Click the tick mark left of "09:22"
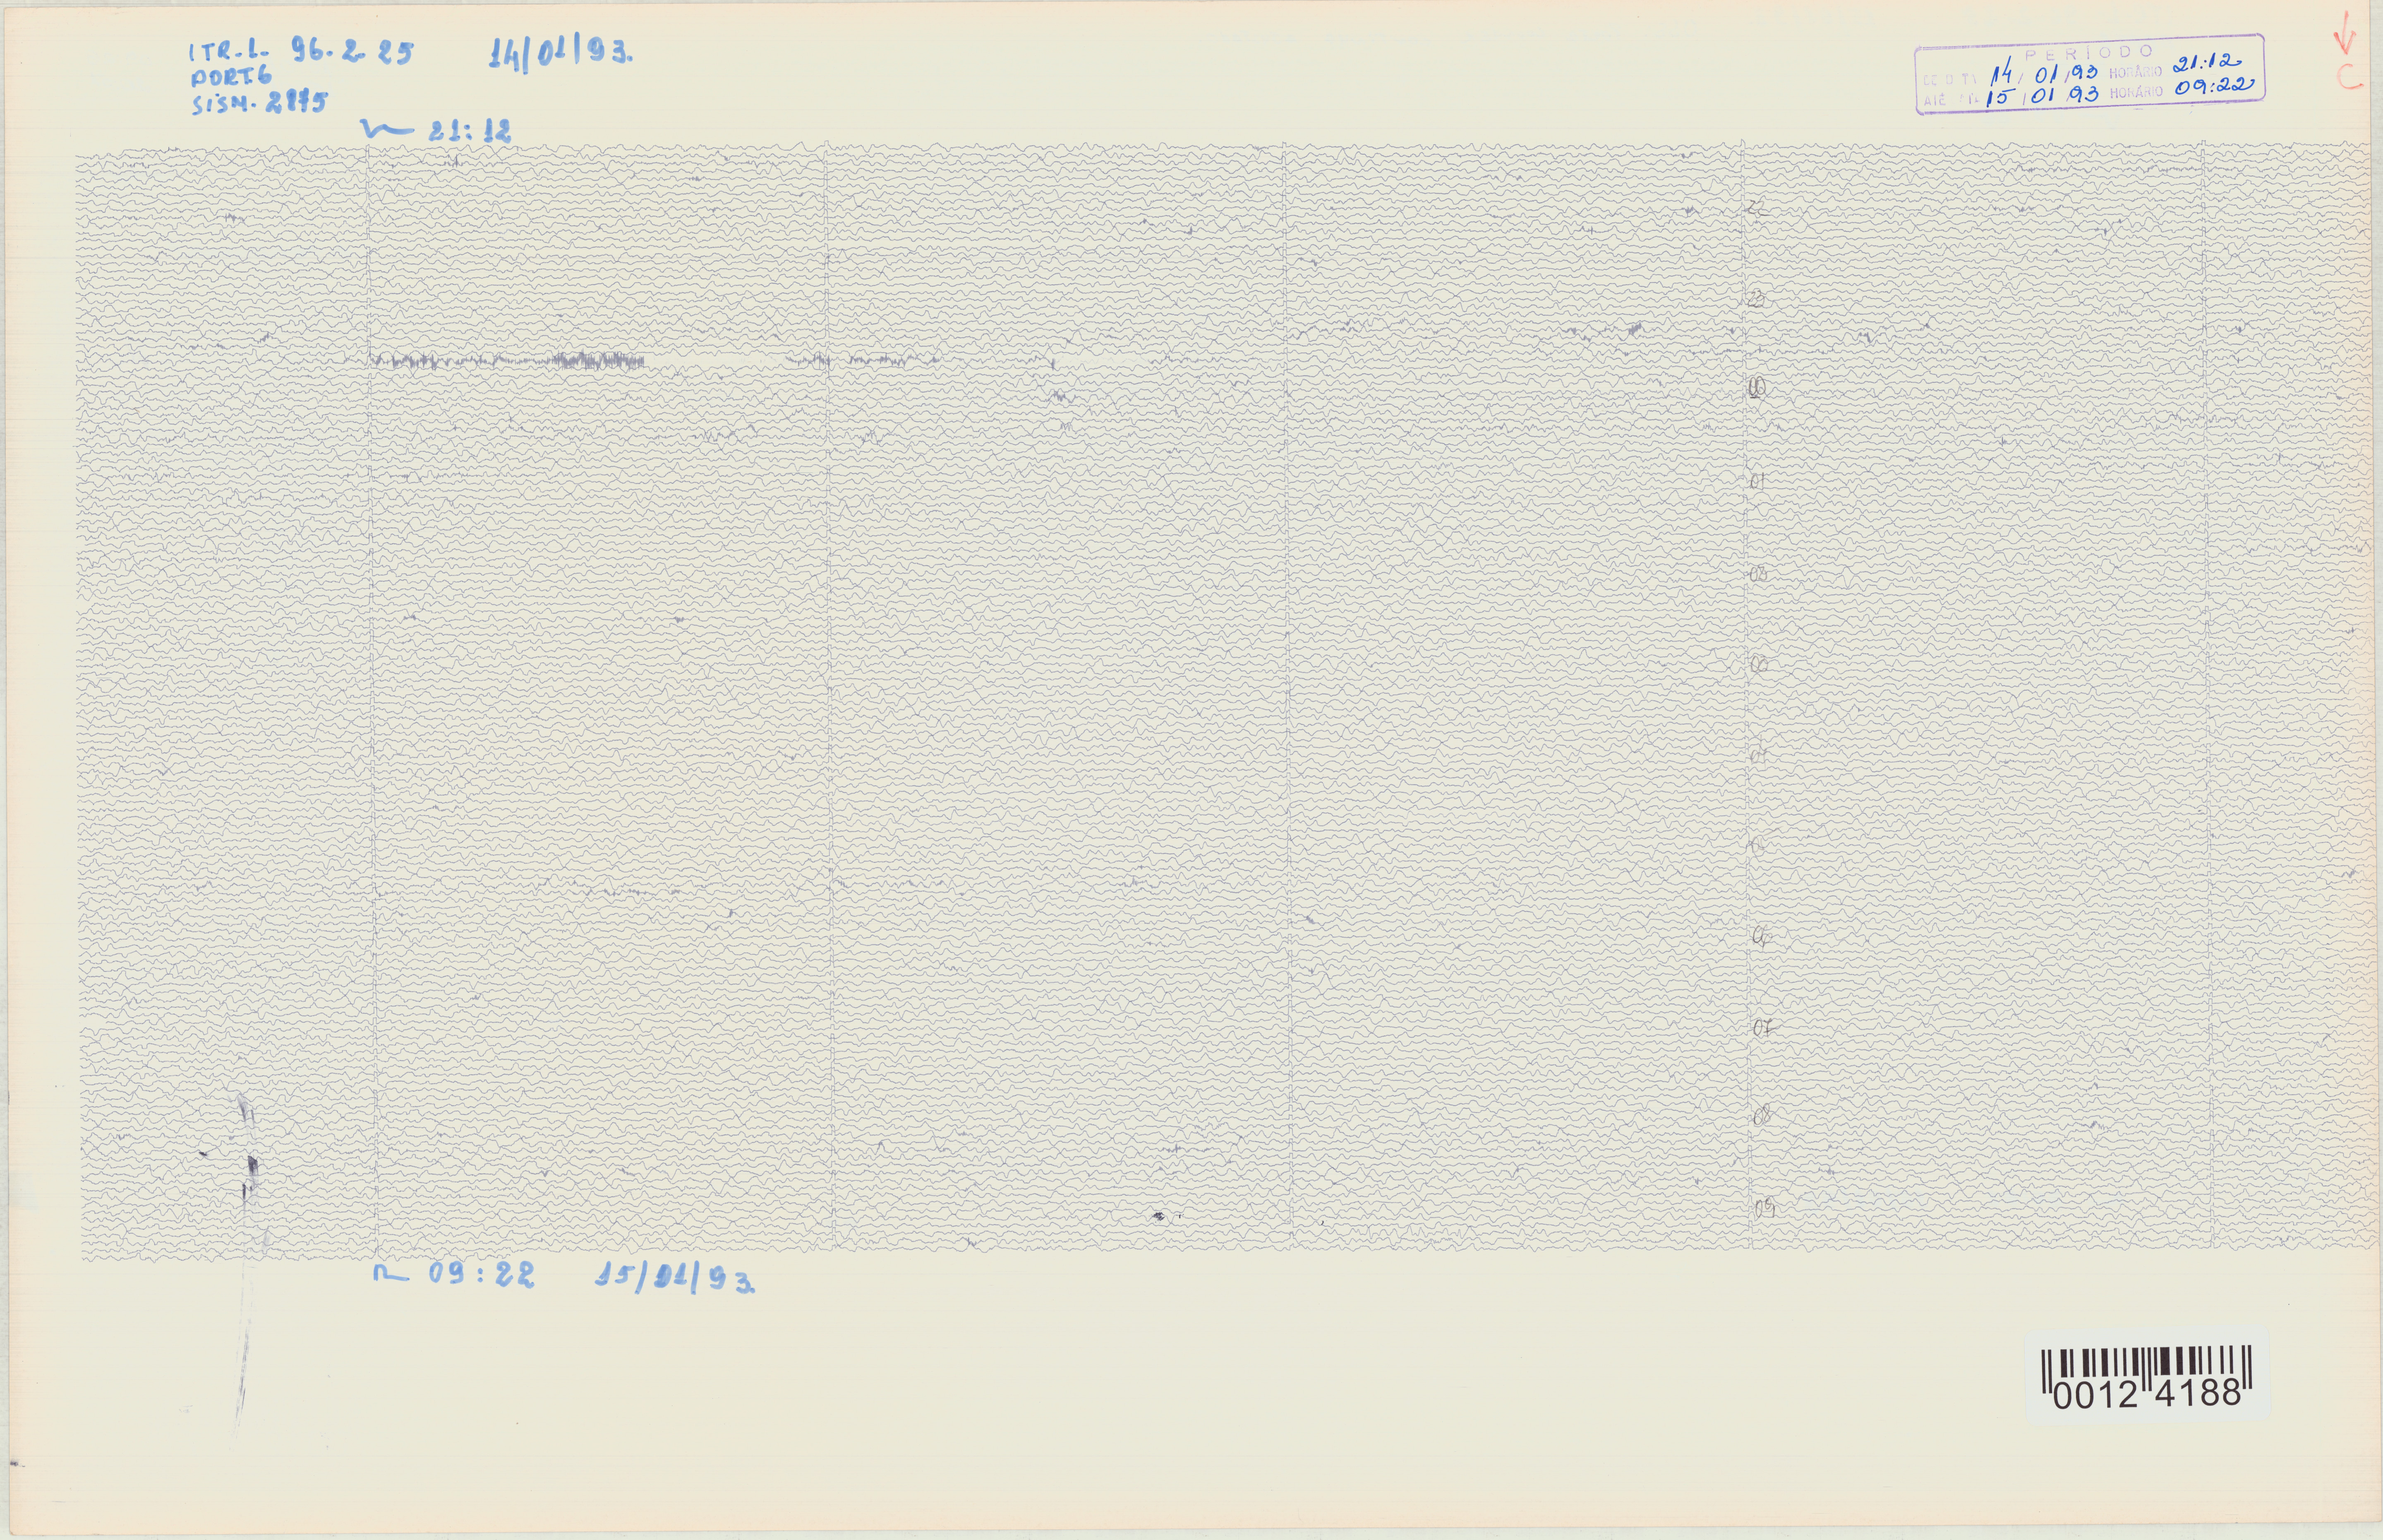The width and height of the screenshot is (2383, 1540). 392,1273
